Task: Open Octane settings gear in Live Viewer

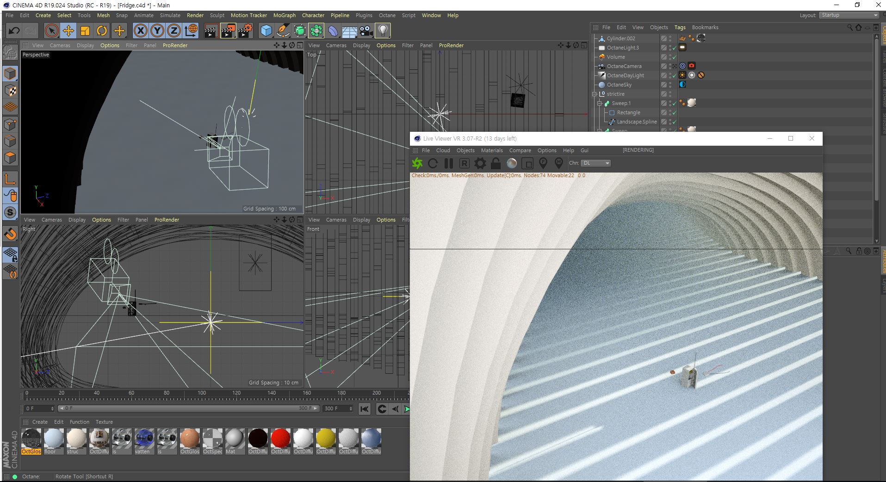Action: tap(480, 163)
